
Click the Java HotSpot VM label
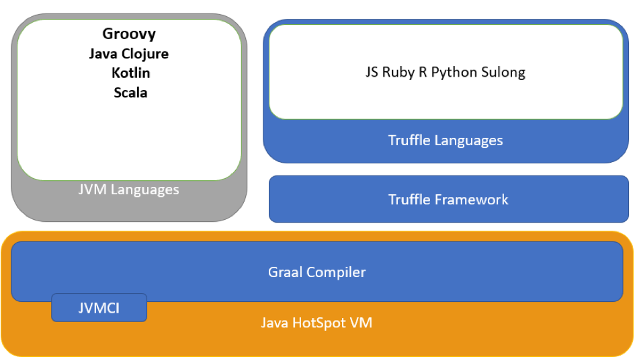point(316,323)
